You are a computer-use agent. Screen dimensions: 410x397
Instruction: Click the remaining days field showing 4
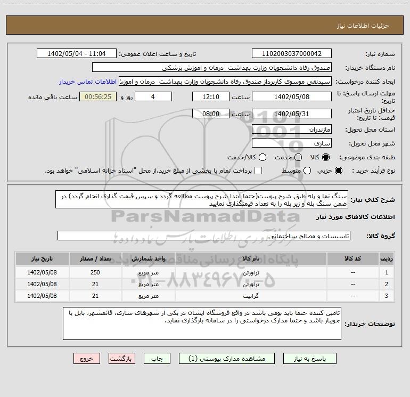[x=153, y=96]
